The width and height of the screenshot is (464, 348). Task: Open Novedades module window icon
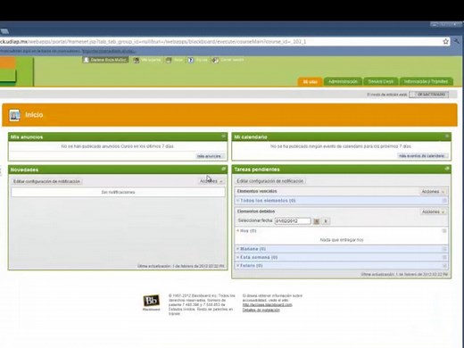tap(224, 169)
